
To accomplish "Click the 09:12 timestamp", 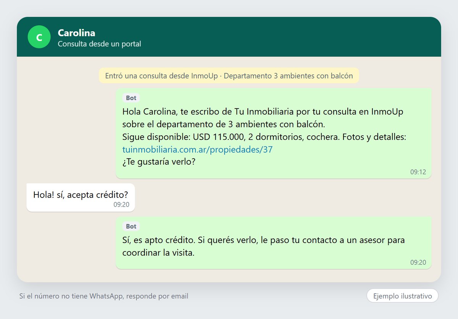I will 418,172.
